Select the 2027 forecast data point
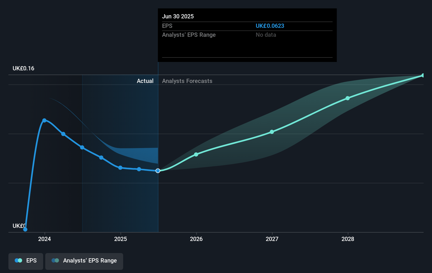The width and height of the screenshot is (432, 273). pyautogui.click(x=272, y=132)
